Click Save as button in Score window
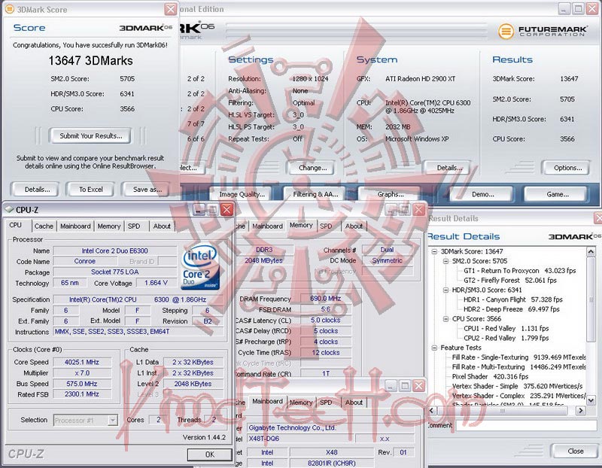The image size is (602, 468). point(147,190)
